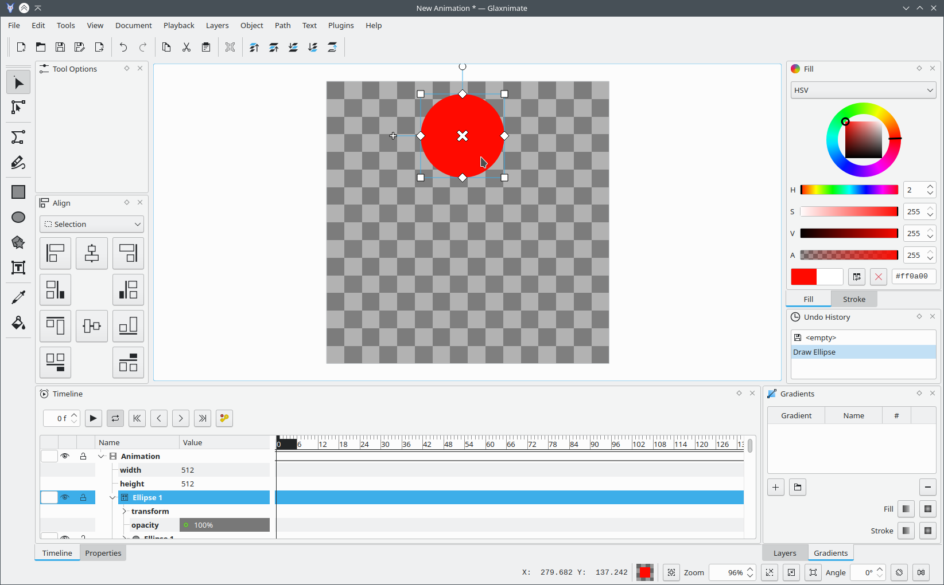Click the Save toolbar icon
This screenshot has height=585, width=944.
click(60, 48)
